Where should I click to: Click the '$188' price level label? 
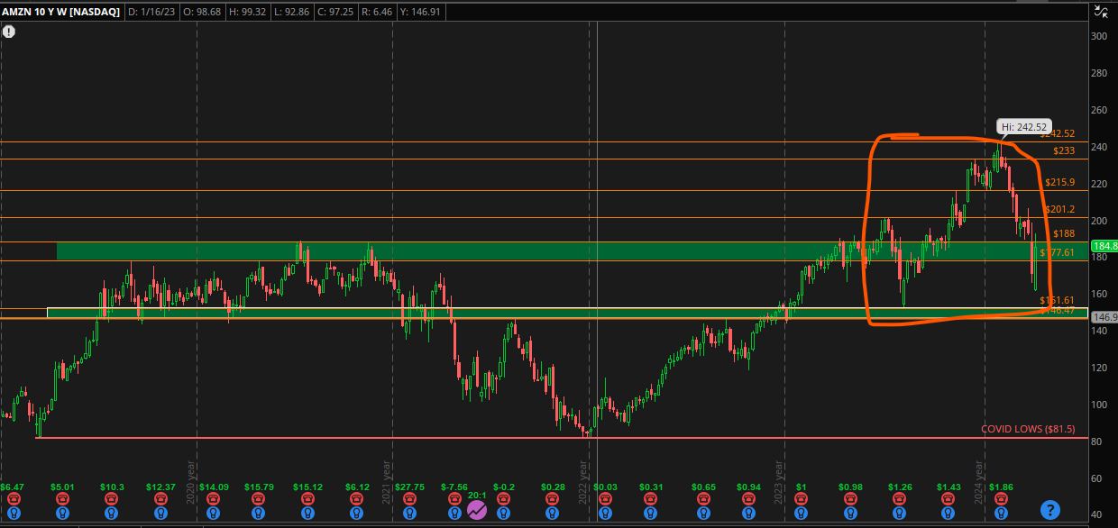(1064, 233)
